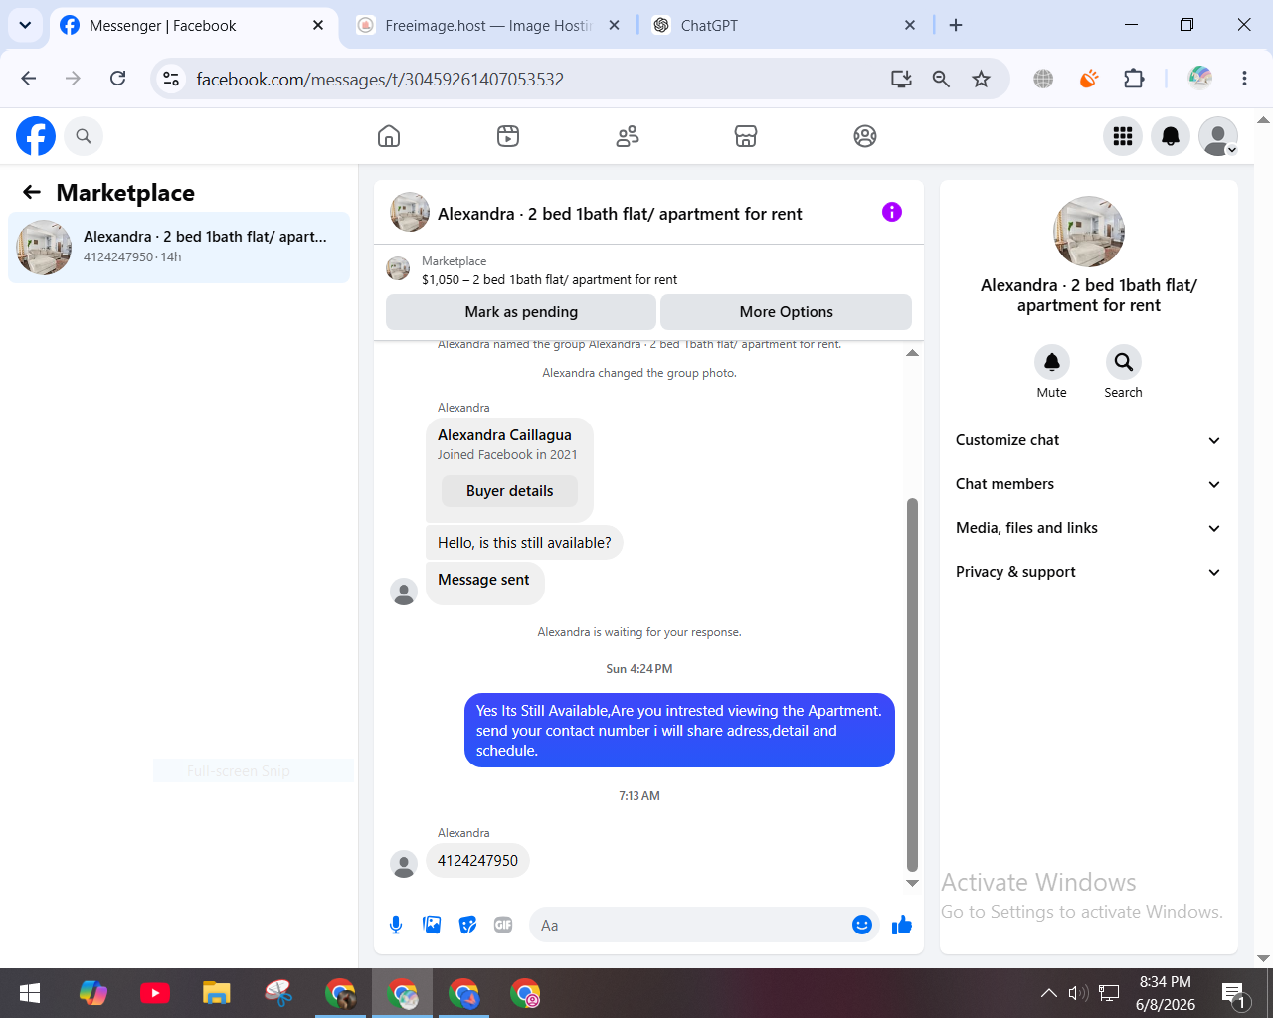Open a new browser tab
Viewport: 1273px width, 1018px height.
tap(956, 25)
